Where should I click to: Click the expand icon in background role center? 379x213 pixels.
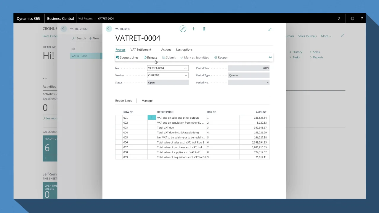pos(343,35)
